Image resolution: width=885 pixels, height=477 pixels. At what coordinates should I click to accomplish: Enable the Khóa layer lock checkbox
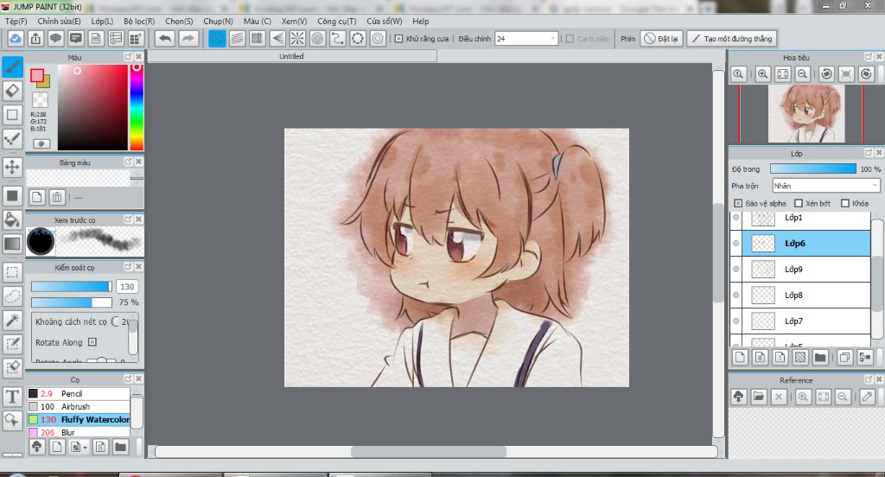[x=845, y=203]
